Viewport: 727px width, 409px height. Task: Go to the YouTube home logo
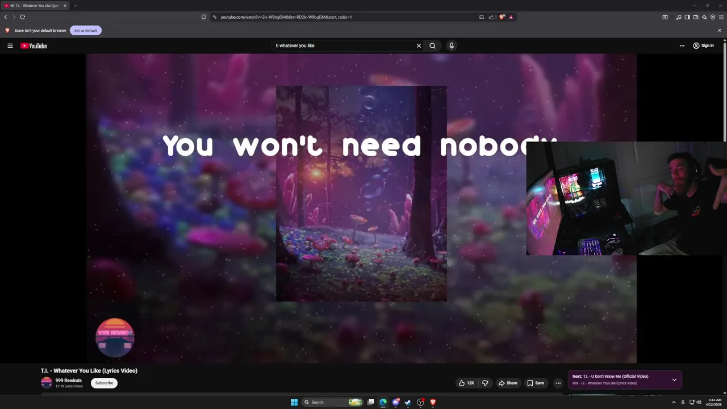tap(34, 45)
